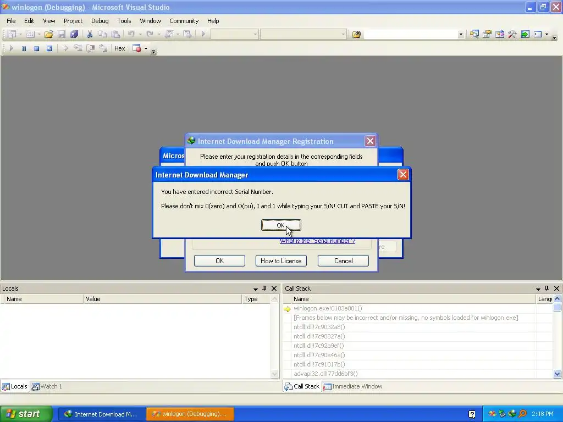
Task: Open the Tools menu
Action: point(124,21)
